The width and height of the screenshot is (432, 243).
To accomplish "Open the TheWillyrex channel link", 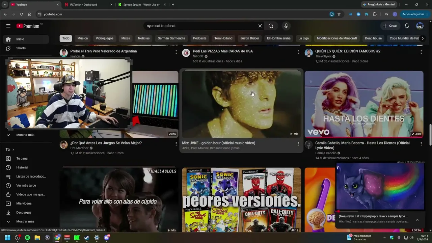I will 323,56.
